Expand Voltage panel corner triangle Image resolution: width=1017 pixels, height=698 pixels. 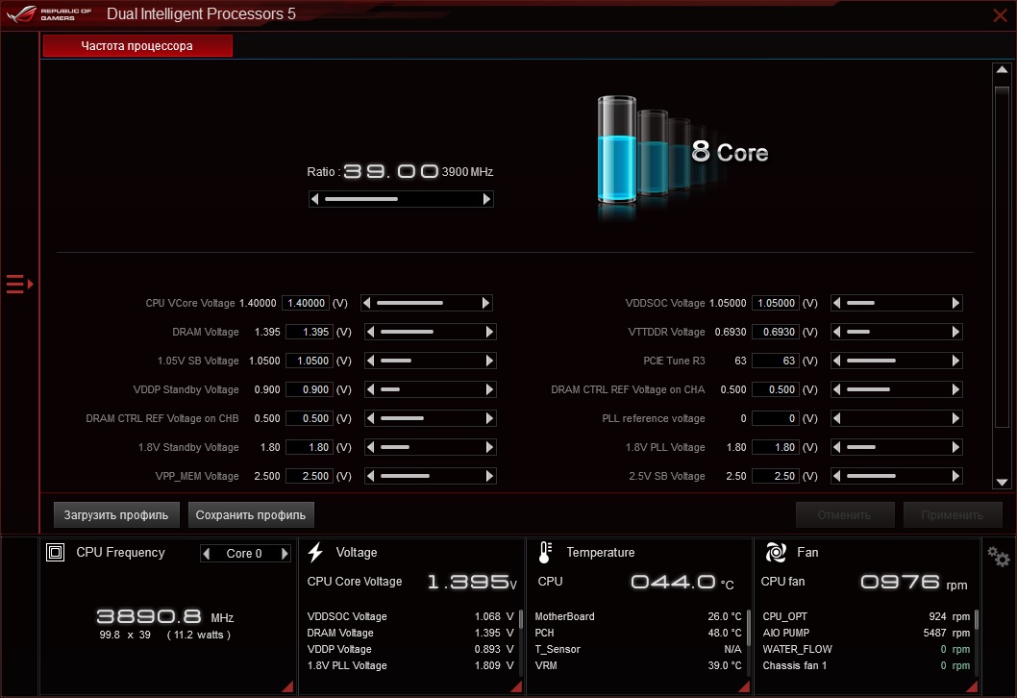coord(516,686)
